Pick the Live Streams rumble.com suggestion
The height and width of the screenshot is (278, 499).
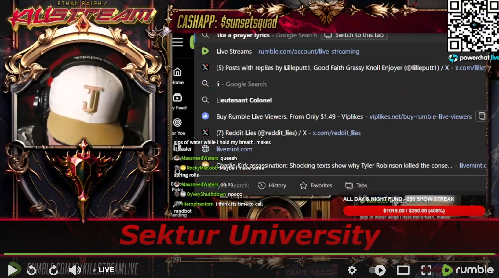287,52
